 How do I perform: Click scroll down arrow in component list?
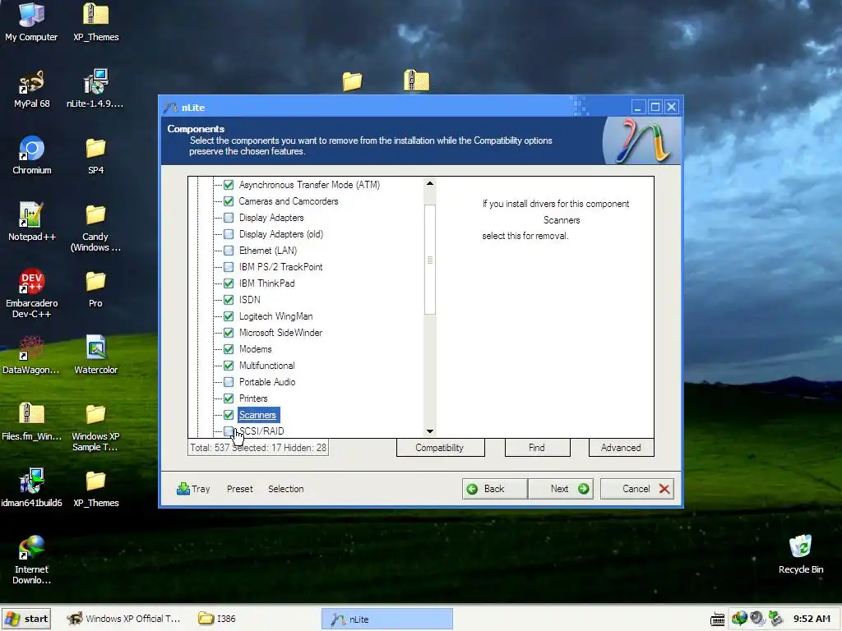[x=429, y=431]
